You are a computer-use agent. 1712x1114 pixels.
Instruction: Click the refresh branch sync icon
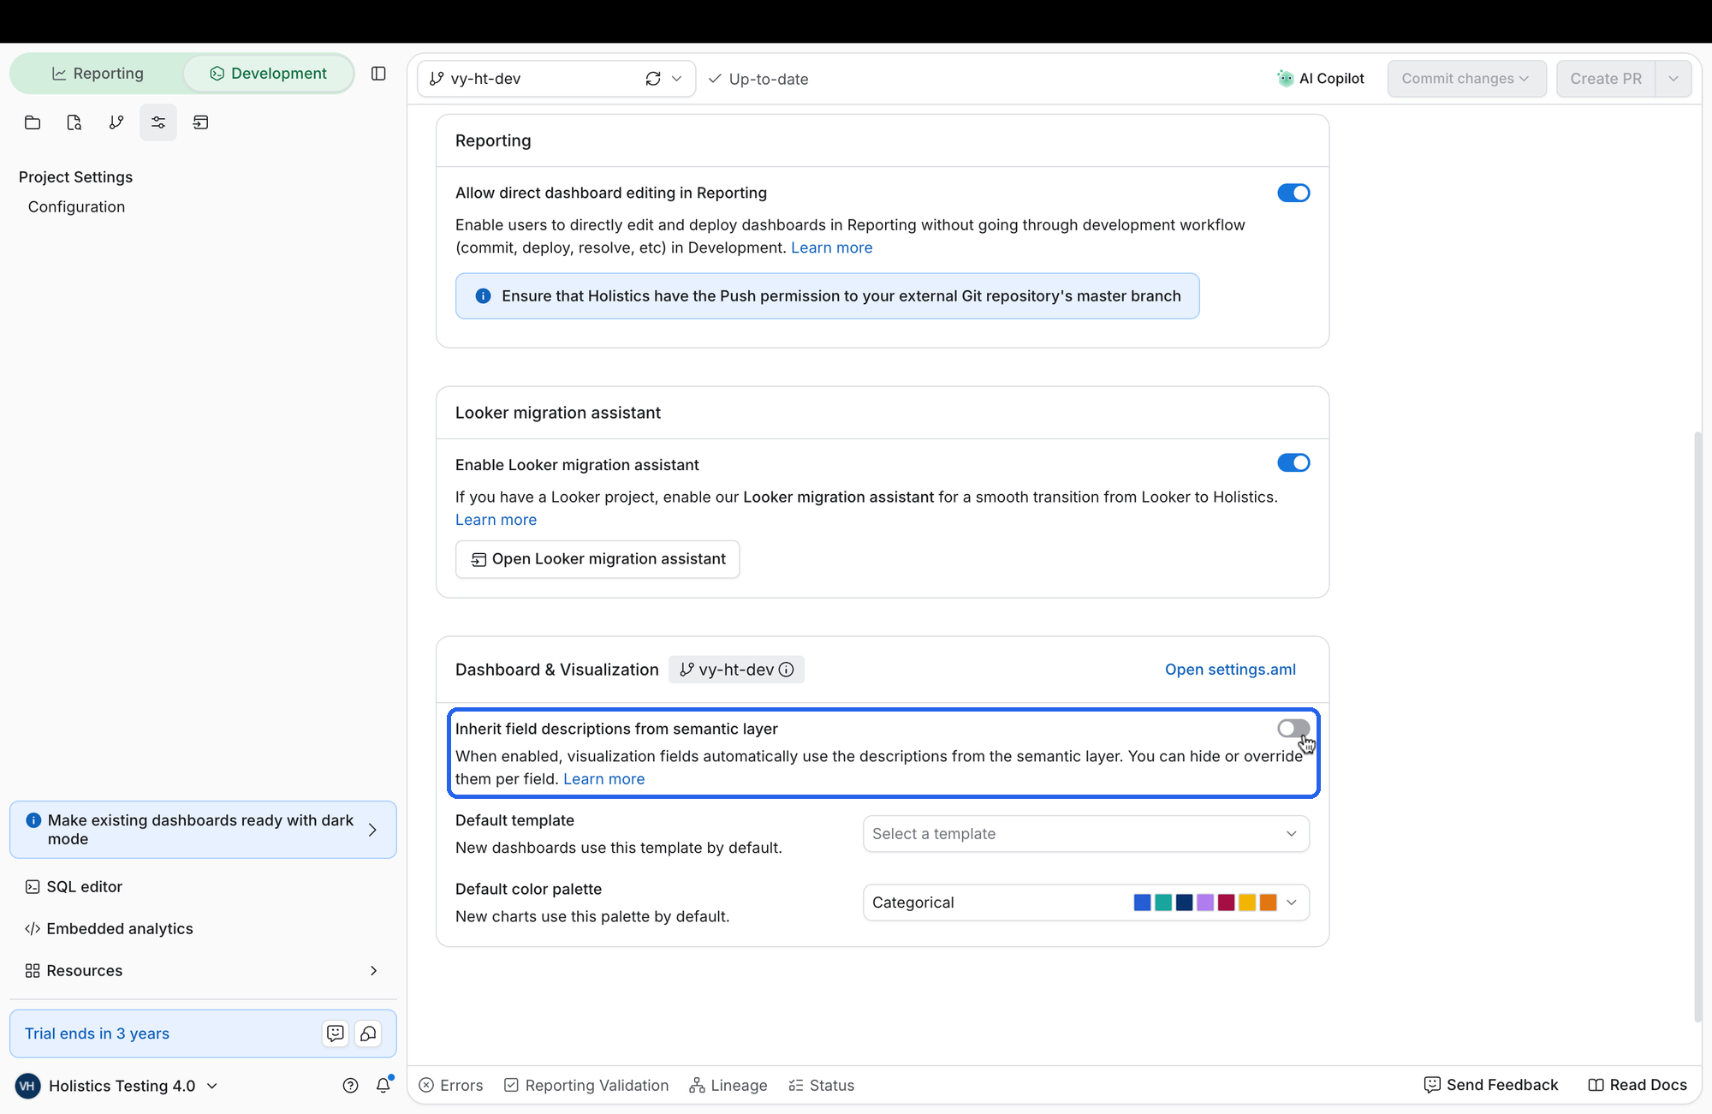(653, 79)
